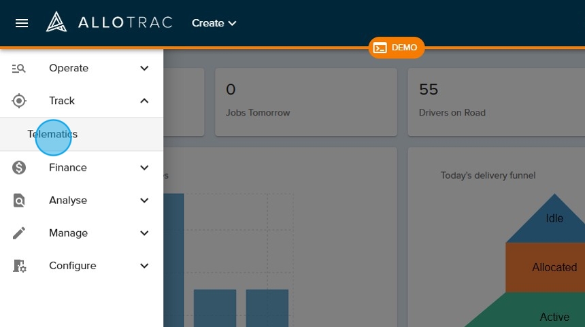
Task: Collapse the Track section chevron
Action: point(144,101)
